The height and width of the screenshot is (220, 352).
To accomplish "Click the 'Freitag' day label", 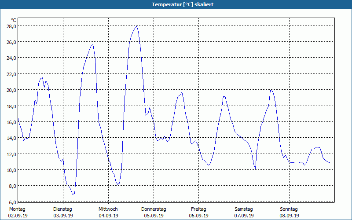I will 199,209.
